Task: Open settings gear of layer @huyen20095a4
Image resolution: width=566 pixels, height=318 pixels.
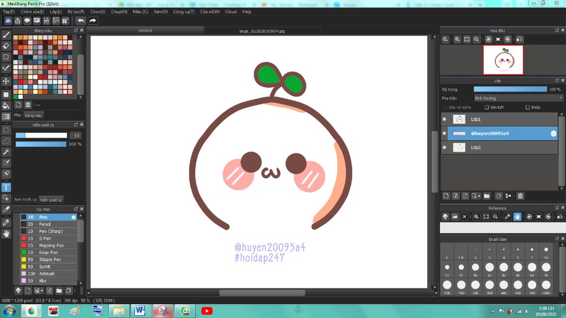Action: click(x=553, y=134)
